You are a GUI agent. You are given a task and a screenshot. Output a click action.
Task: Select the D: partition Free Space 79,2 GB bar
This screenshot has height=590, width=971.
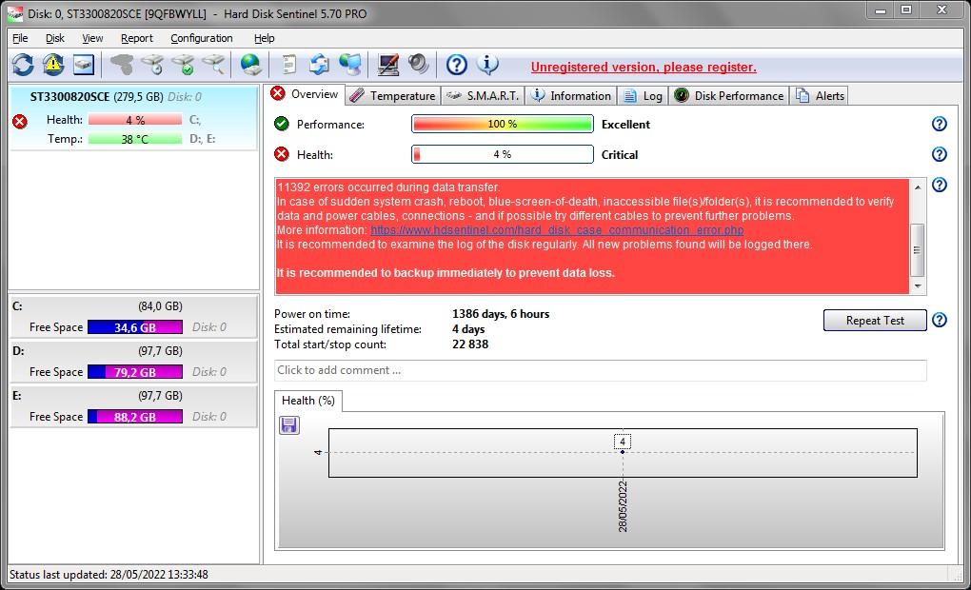coord(135,372)
